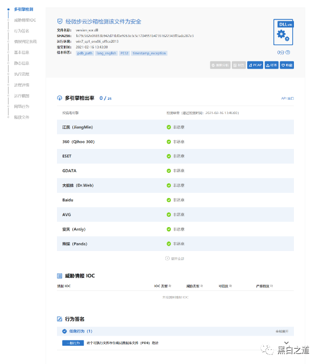Click the shield icon before the safe verdict title

tap(60, 21)
